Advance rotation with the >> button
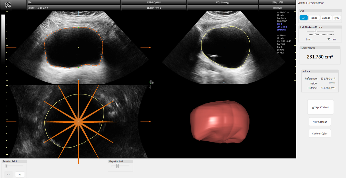 click(20, 174)
